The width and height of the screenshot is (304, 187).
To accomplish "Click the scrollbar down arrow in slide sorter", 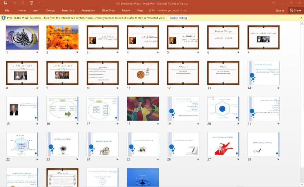I will pos(302,185).
